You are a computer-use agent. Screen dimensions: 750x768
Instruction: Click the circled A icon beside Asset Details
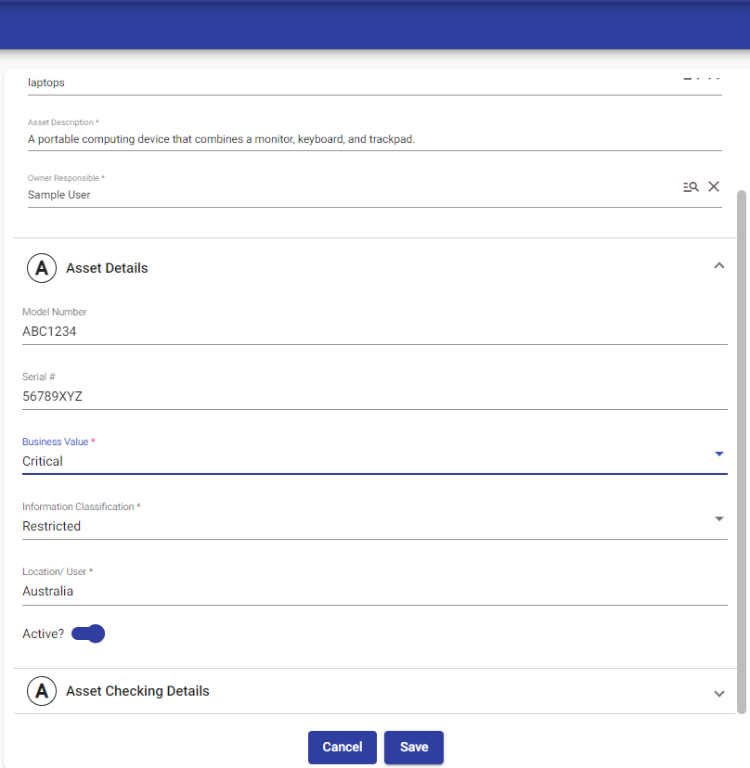click(x=41, y=268)
